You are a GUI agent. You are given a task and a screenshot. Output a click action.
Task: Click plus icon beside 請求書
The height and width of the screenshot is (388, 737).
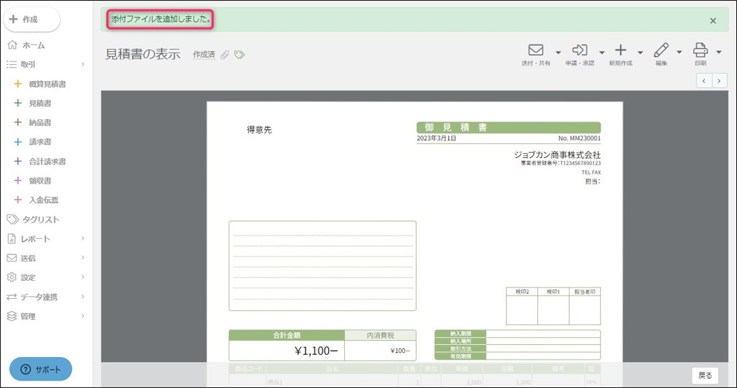[x=18, y=142]
